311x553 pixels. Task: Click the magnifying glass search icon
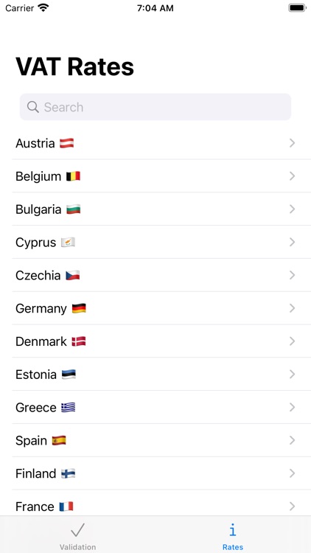point(32,107)
